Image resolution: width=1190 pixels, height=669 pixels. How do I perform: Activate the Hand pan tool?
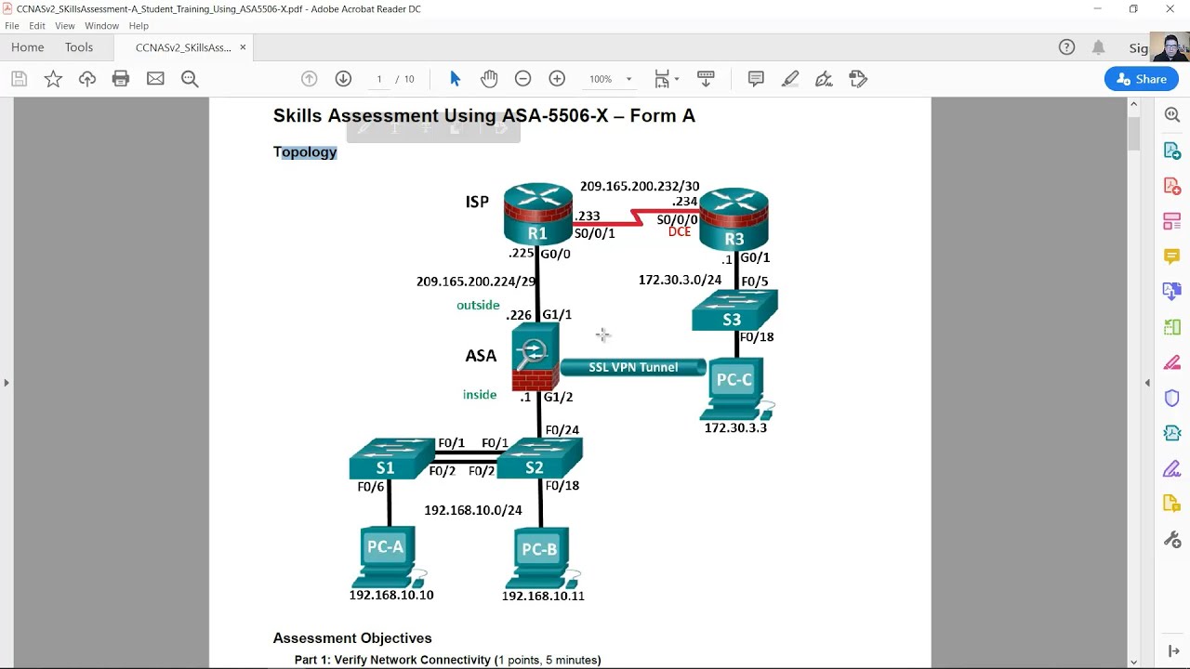pos(489,79)
